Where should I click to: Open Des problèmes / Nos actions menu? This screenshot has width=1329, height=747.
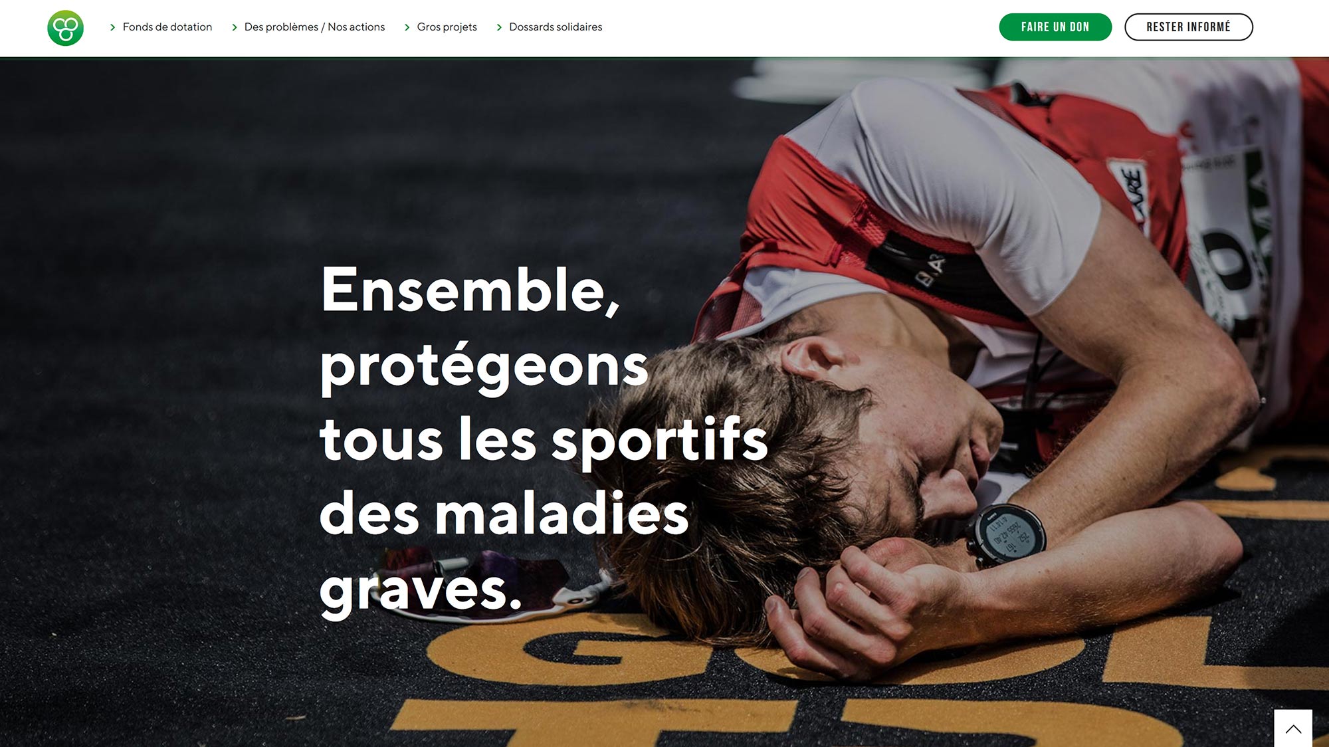point(314,27)
